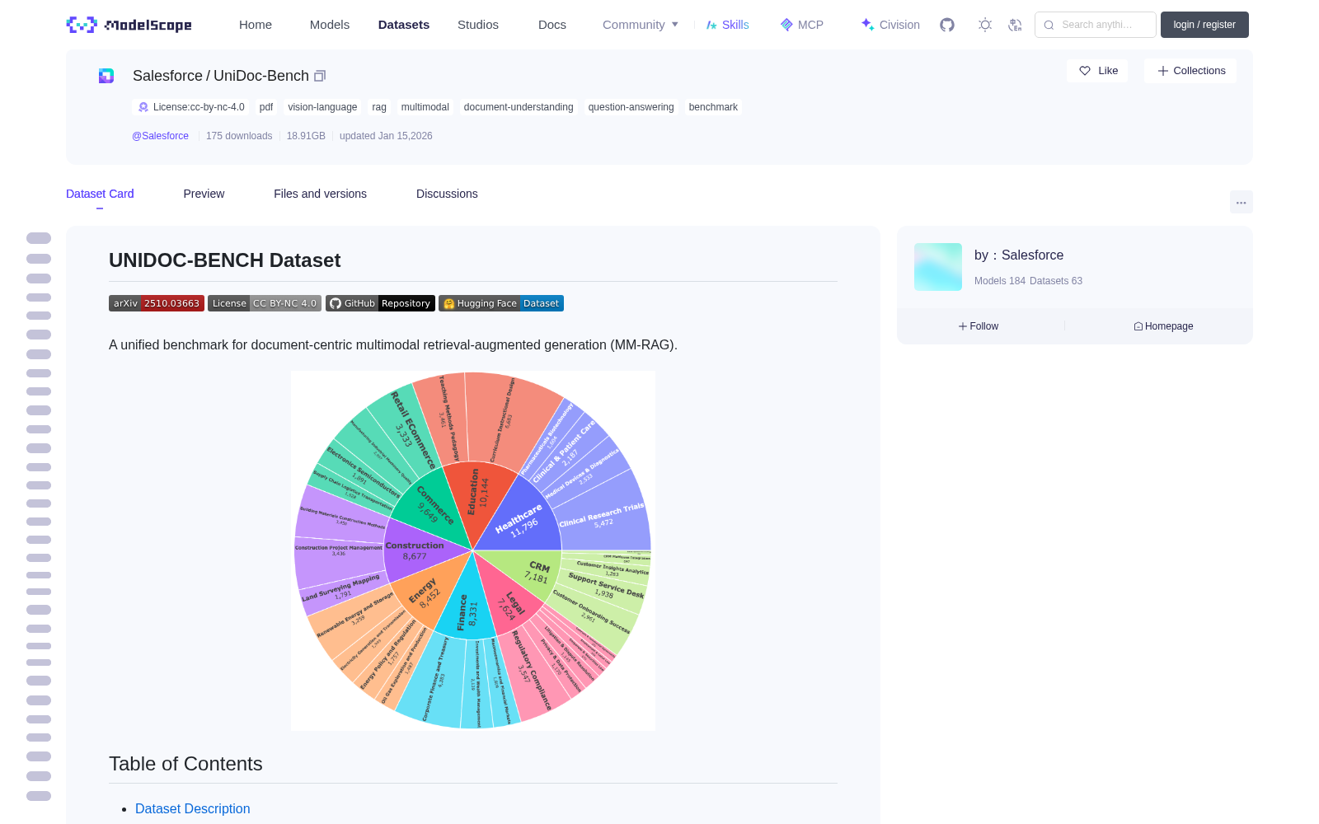Image resolution: width=1319 pixels, height=824 pixels.
Task: Expand the Community dropdown
Action: click(x=641, y=25)
